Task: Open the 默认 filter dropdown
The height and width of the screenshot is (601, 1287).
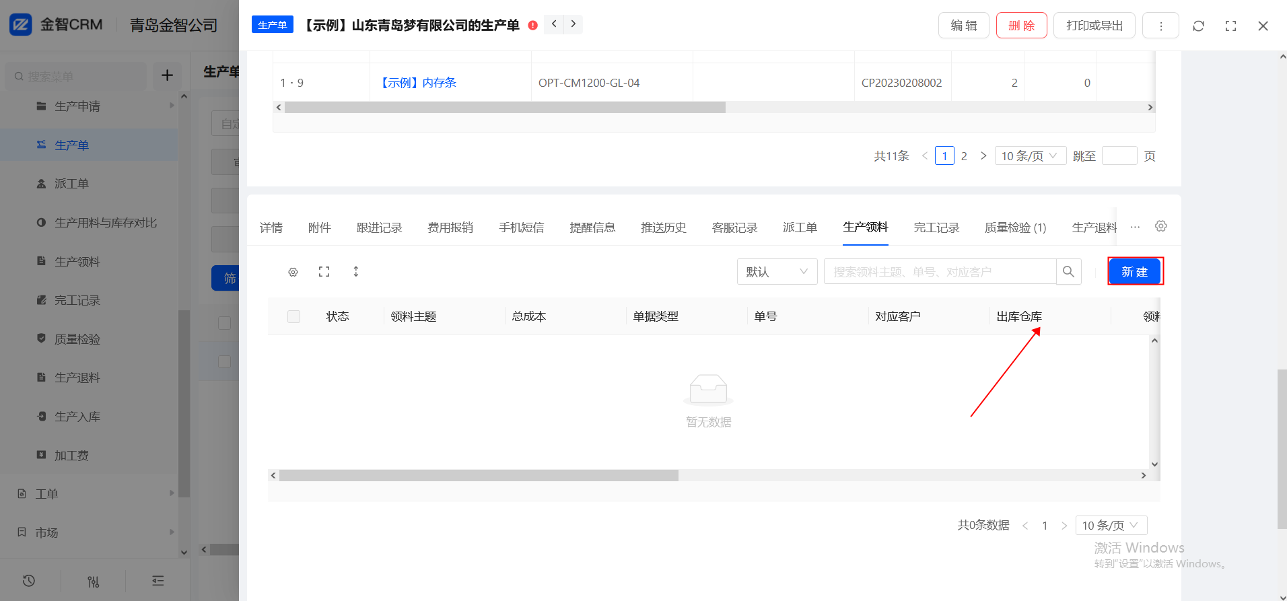Action: pos(777,272)
